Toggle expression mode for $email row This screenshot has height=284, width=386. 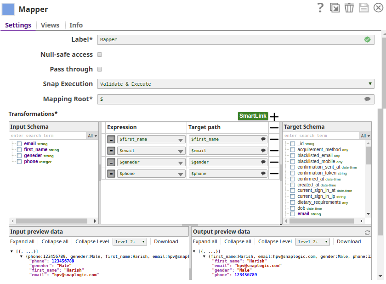(111, 151)
